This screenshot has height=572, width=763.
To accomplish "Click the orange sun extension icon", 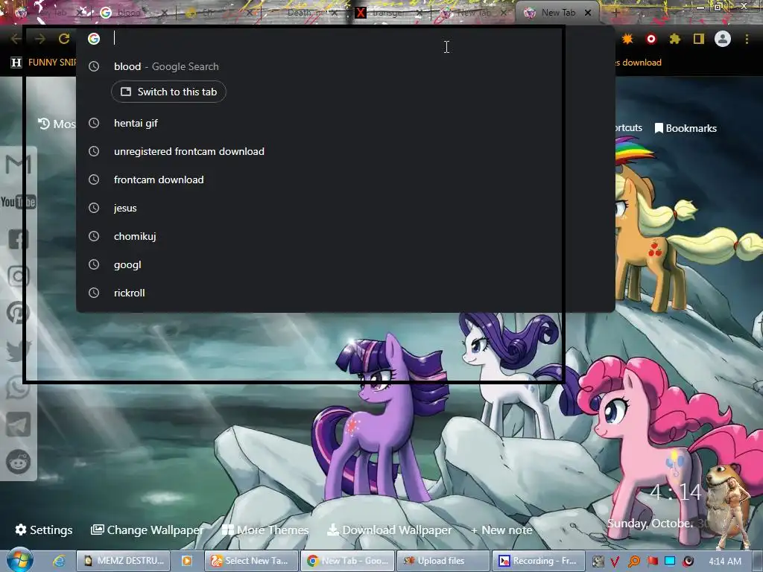I will coord(627,39).
